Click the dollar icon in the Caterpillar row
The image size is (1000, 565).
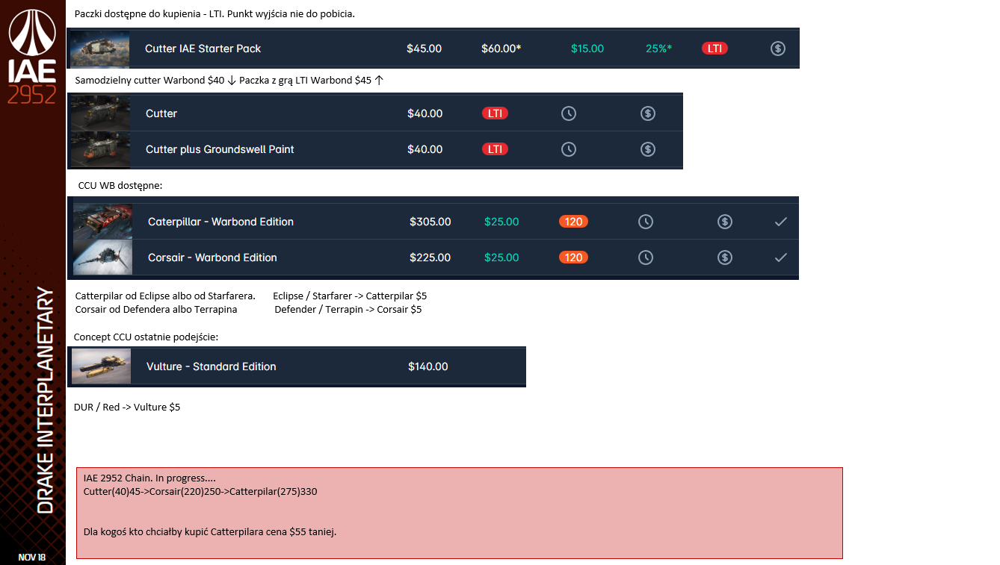pos(724,222)
